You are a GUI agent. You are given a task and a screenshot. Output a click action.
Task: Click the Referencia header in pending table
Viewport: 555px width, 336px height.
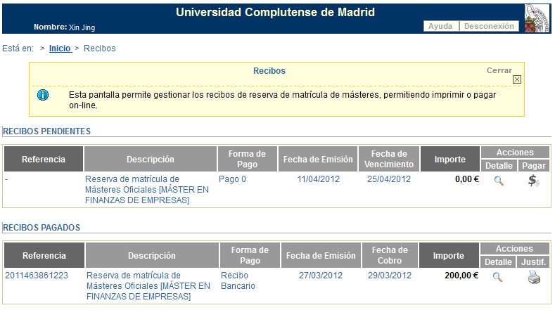(44, 160)
